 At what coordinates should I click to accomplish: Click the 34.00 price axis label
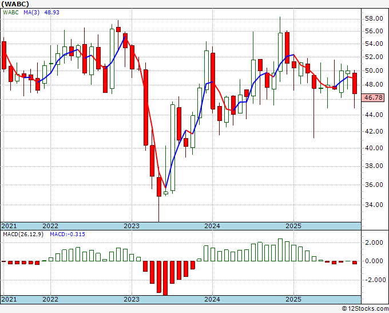pos(374,205)
